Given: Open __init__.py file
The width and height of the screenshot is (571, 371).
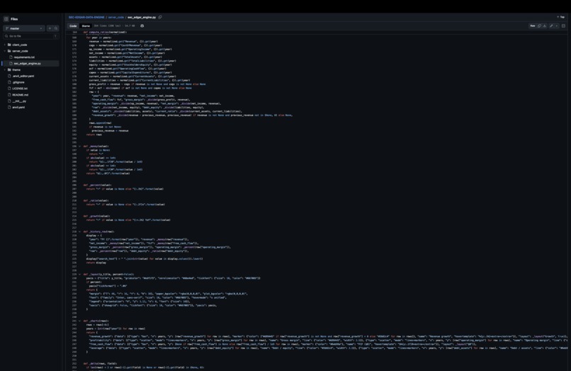Looking at the screenshot, I should click(19, 101).
